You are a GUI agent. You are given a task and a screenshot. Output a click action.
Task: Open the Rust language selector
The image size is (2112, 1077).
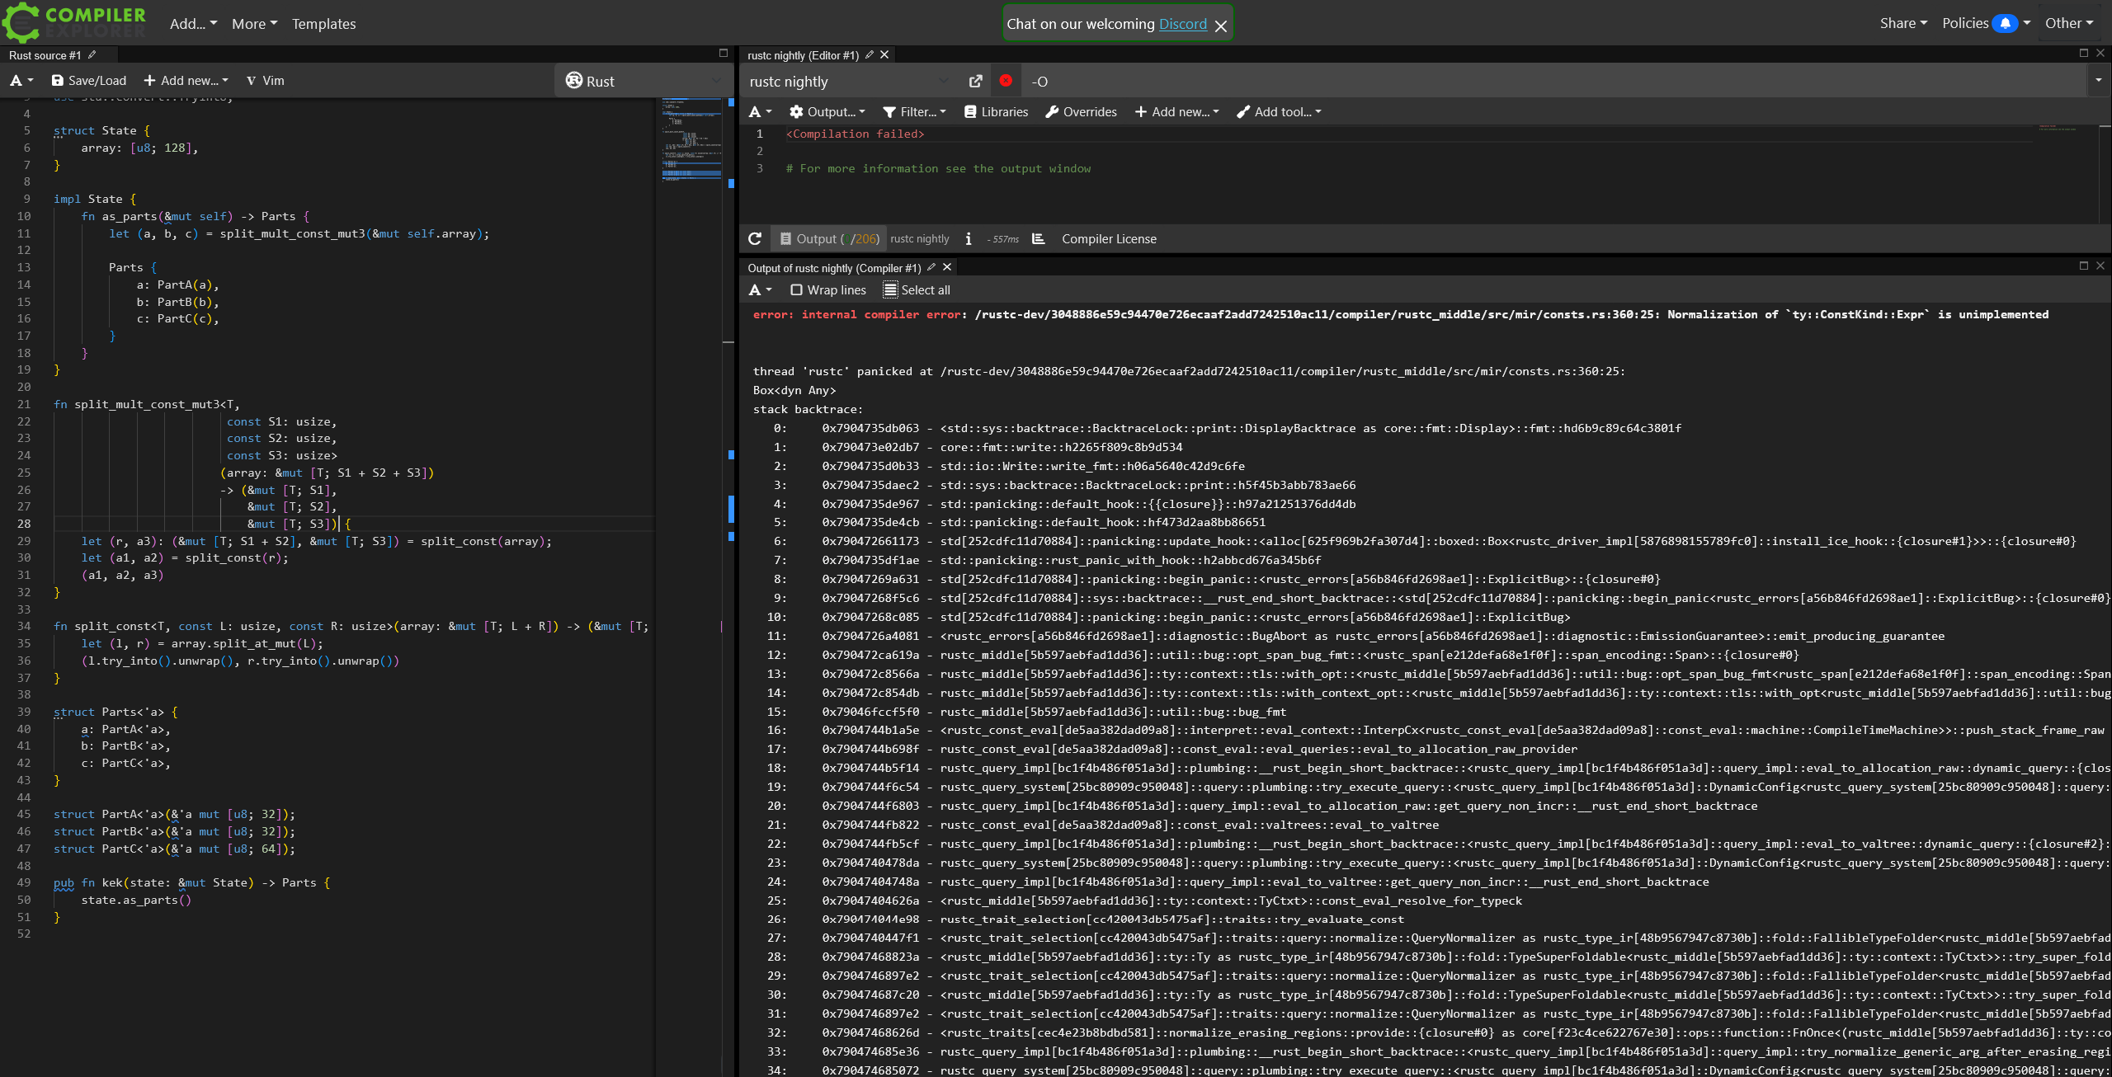pos(643,81)
